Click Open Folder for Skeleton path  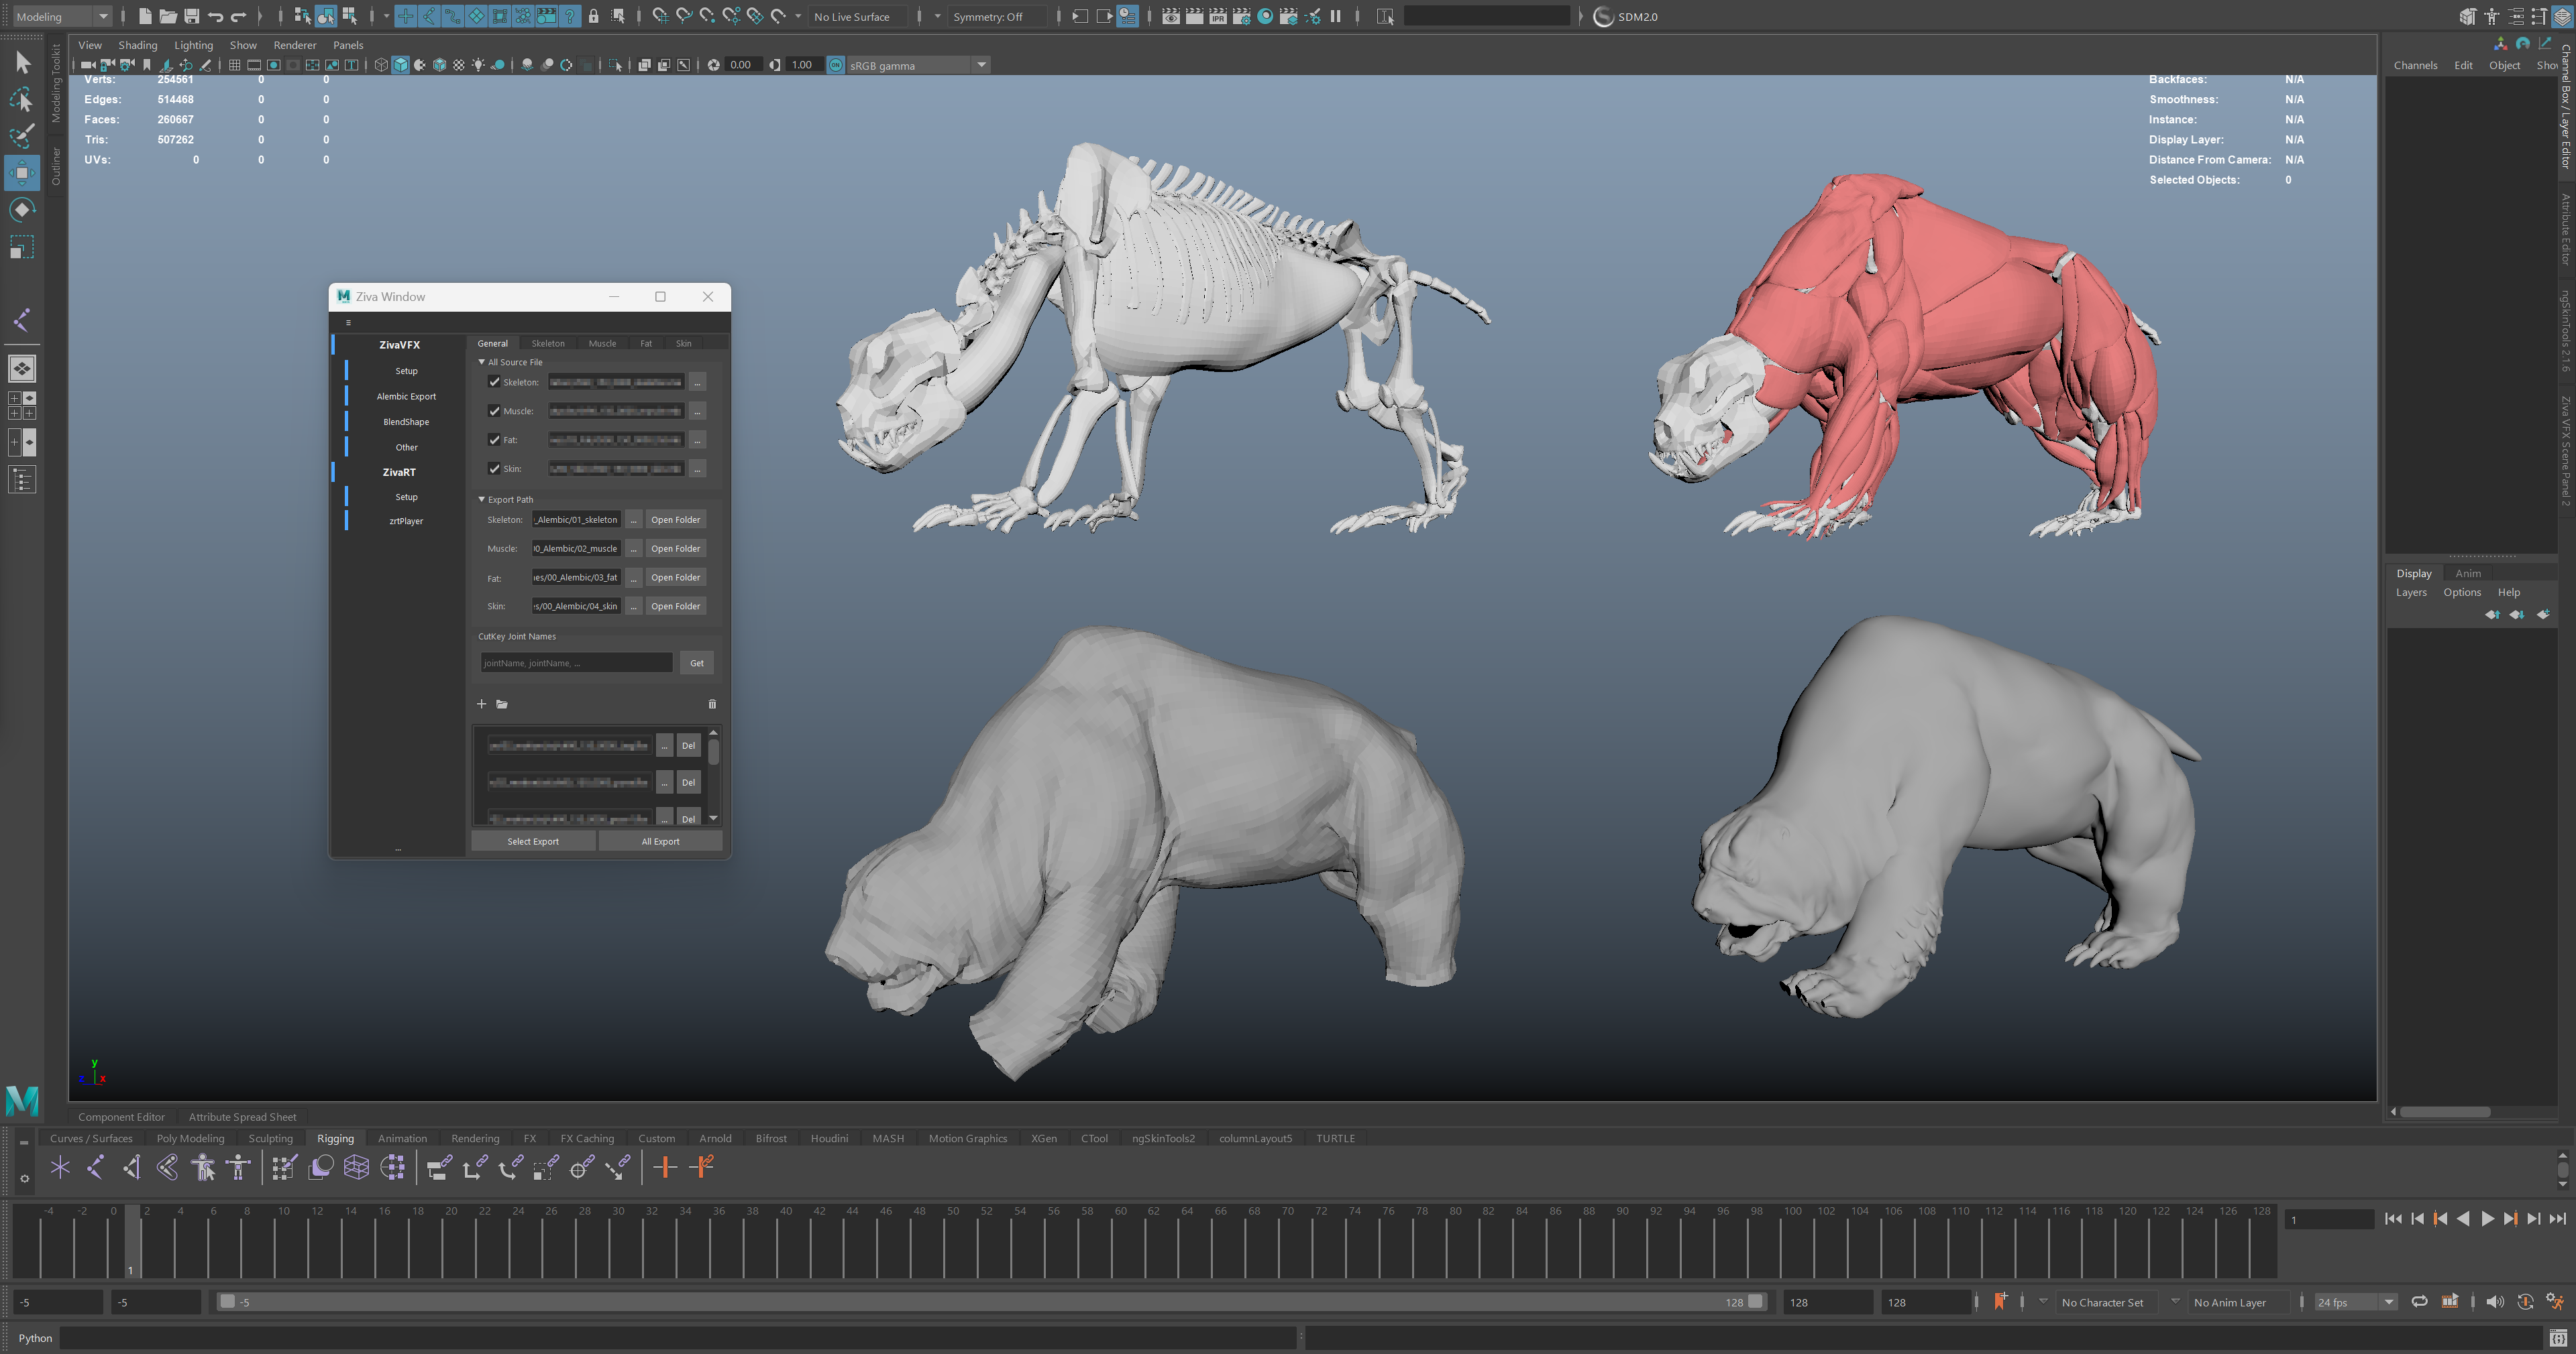[675, 519]
